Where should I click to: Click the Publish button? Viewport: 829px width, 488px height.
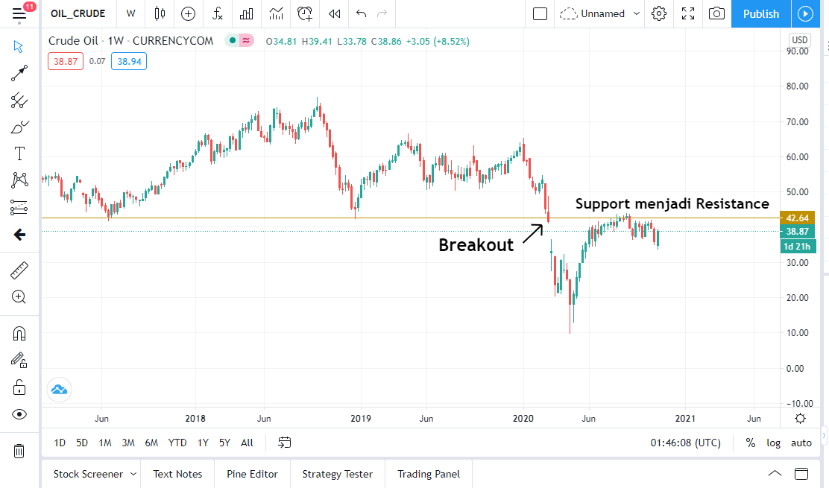tap(760, 13)
